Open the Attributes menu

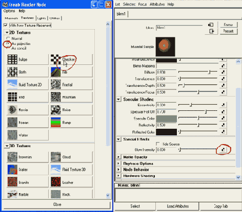(157, 4)
